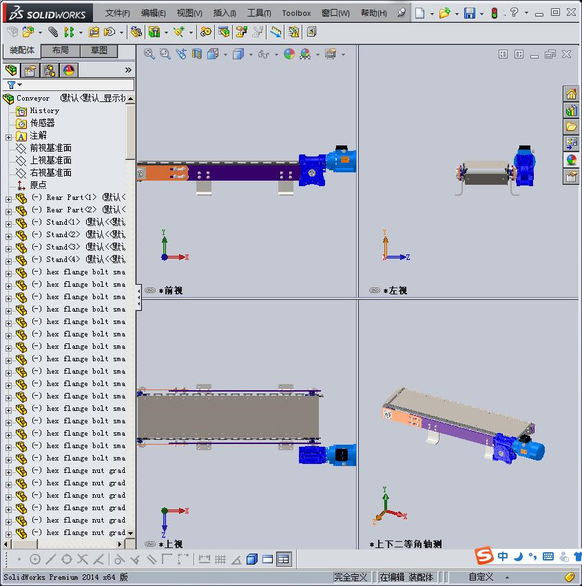
Task: Click the Previous View icon
Action: pyautogui.click(x=181, y=54)
